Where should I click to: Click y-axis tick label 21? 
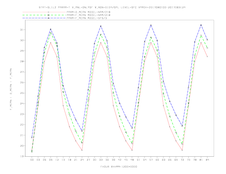pyautogui.click(x=22, y=135)
